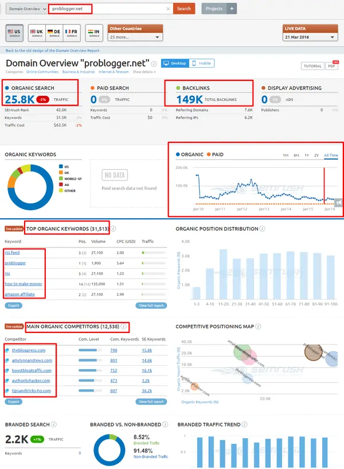Open external link icon for amylynnandrews.com

[x=7, y=361]
